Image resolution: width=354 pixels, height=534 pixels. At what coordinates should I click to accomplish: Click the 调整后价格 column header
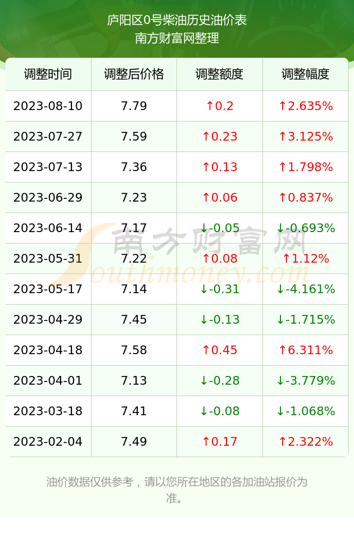134,74
